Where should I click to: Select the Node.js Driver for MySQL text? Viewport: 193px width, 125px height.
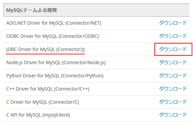(56, 62)
